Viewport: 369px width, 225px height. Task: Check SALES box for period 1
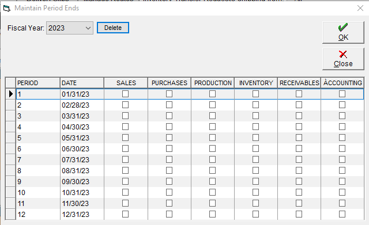pyautogui.click(x=126, y=94)
